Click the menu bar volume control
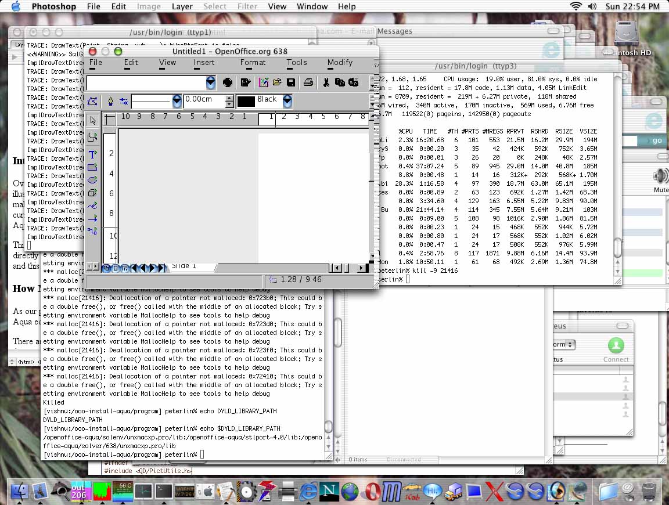 click(x=592, y=6)
